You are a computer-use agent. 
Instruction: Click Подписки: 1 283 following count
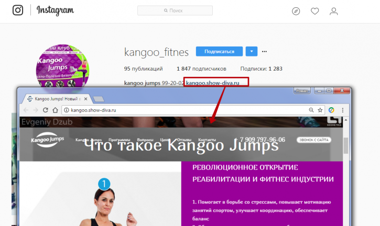tap(261, 69)
